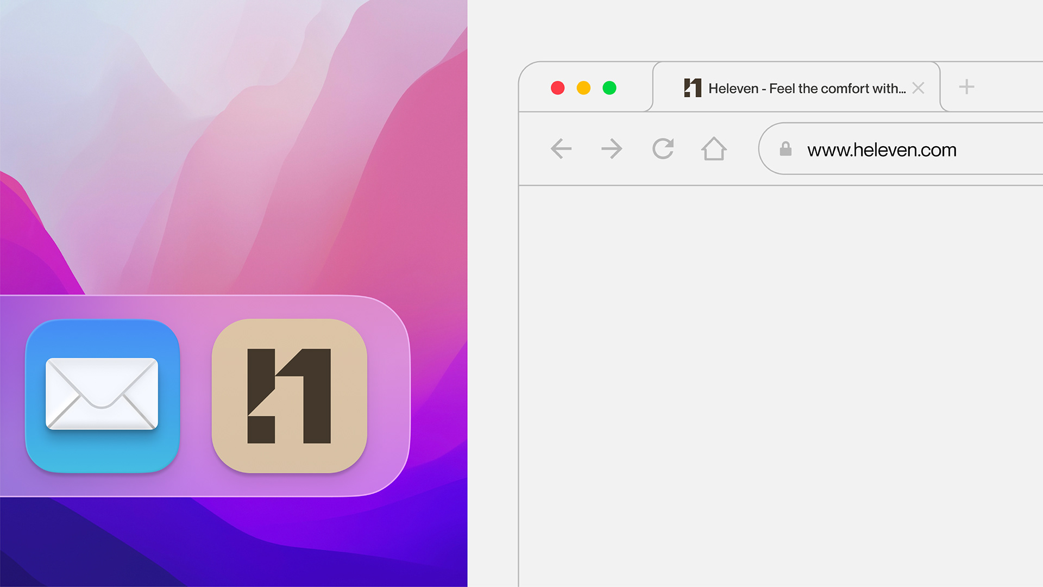Click empty dock space right of Heleven icon
The image size is (1043, 587).
pyautogui.click(x=388, y=396)
